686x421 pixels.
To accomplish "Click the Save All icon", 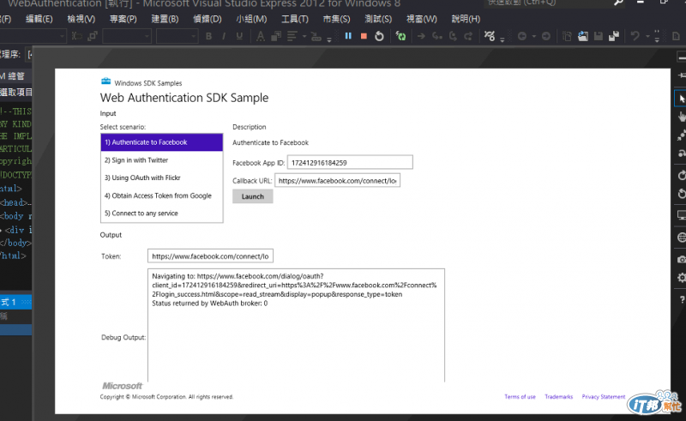I will [x=614, y=36].
